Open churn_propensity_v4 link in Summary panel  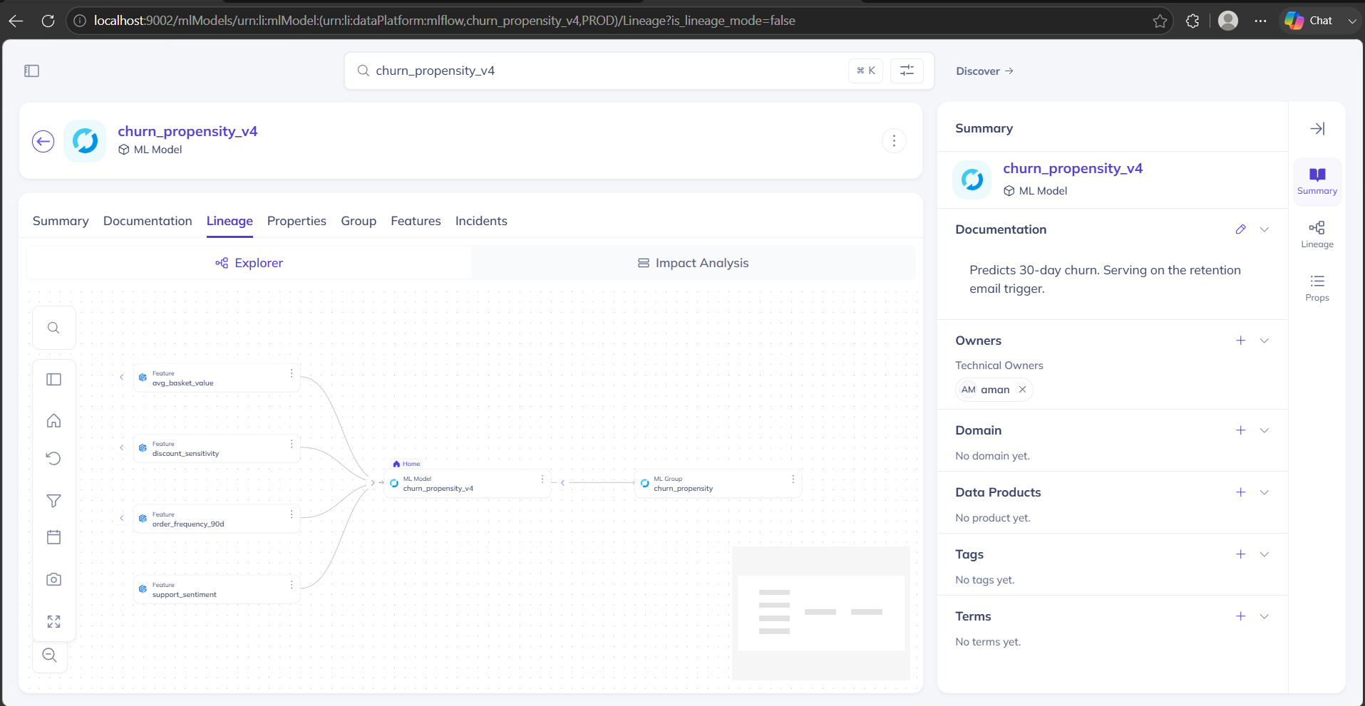coord(1073,169)
